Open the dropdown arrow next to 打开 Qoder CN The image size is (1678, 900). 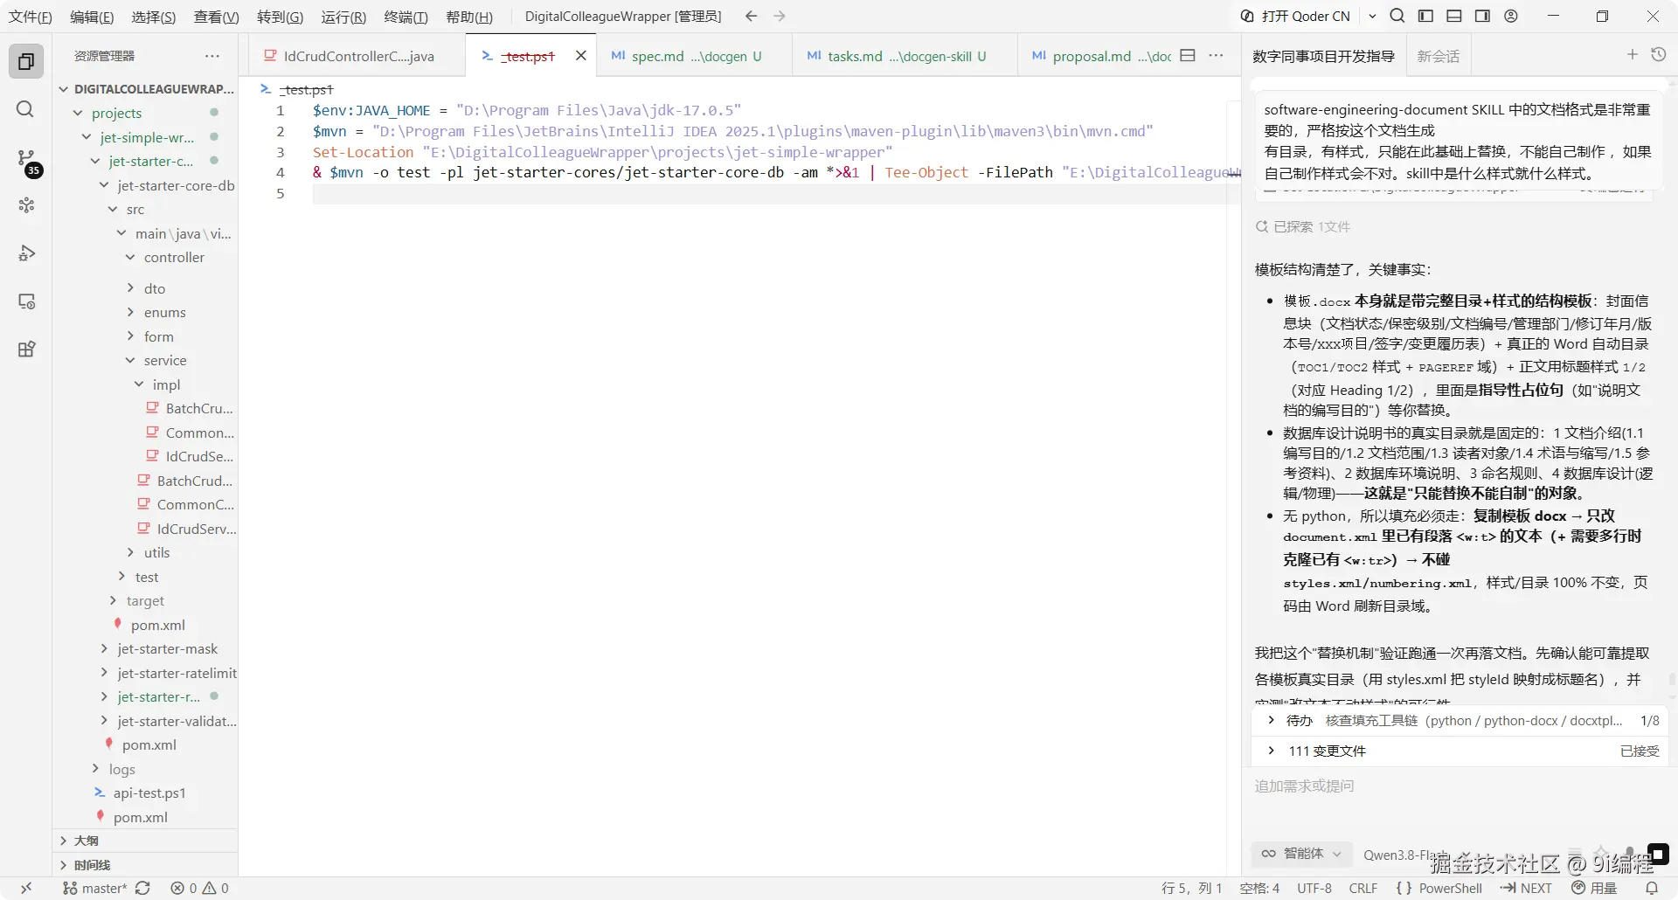click(x=1372, y=16)
